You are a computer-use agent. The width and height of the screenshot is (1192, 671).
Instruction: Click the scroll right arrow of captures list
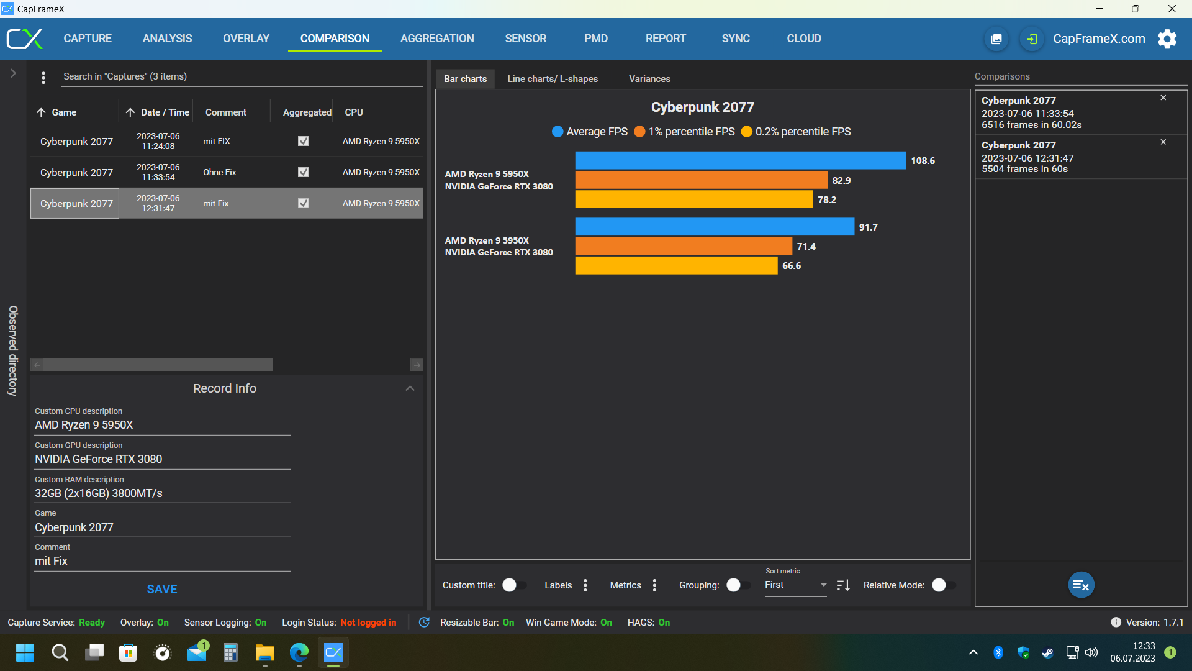[x=417, y=365]
